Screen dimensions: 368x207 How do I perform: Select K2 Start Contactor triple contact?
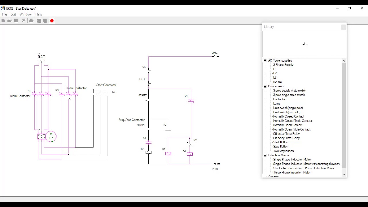pos(100,94)
